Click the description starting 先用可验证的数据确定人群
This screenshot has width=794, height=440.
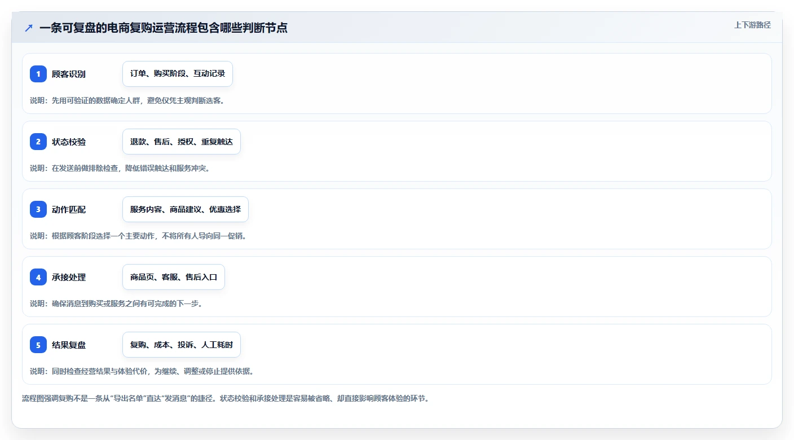point(127,100)
